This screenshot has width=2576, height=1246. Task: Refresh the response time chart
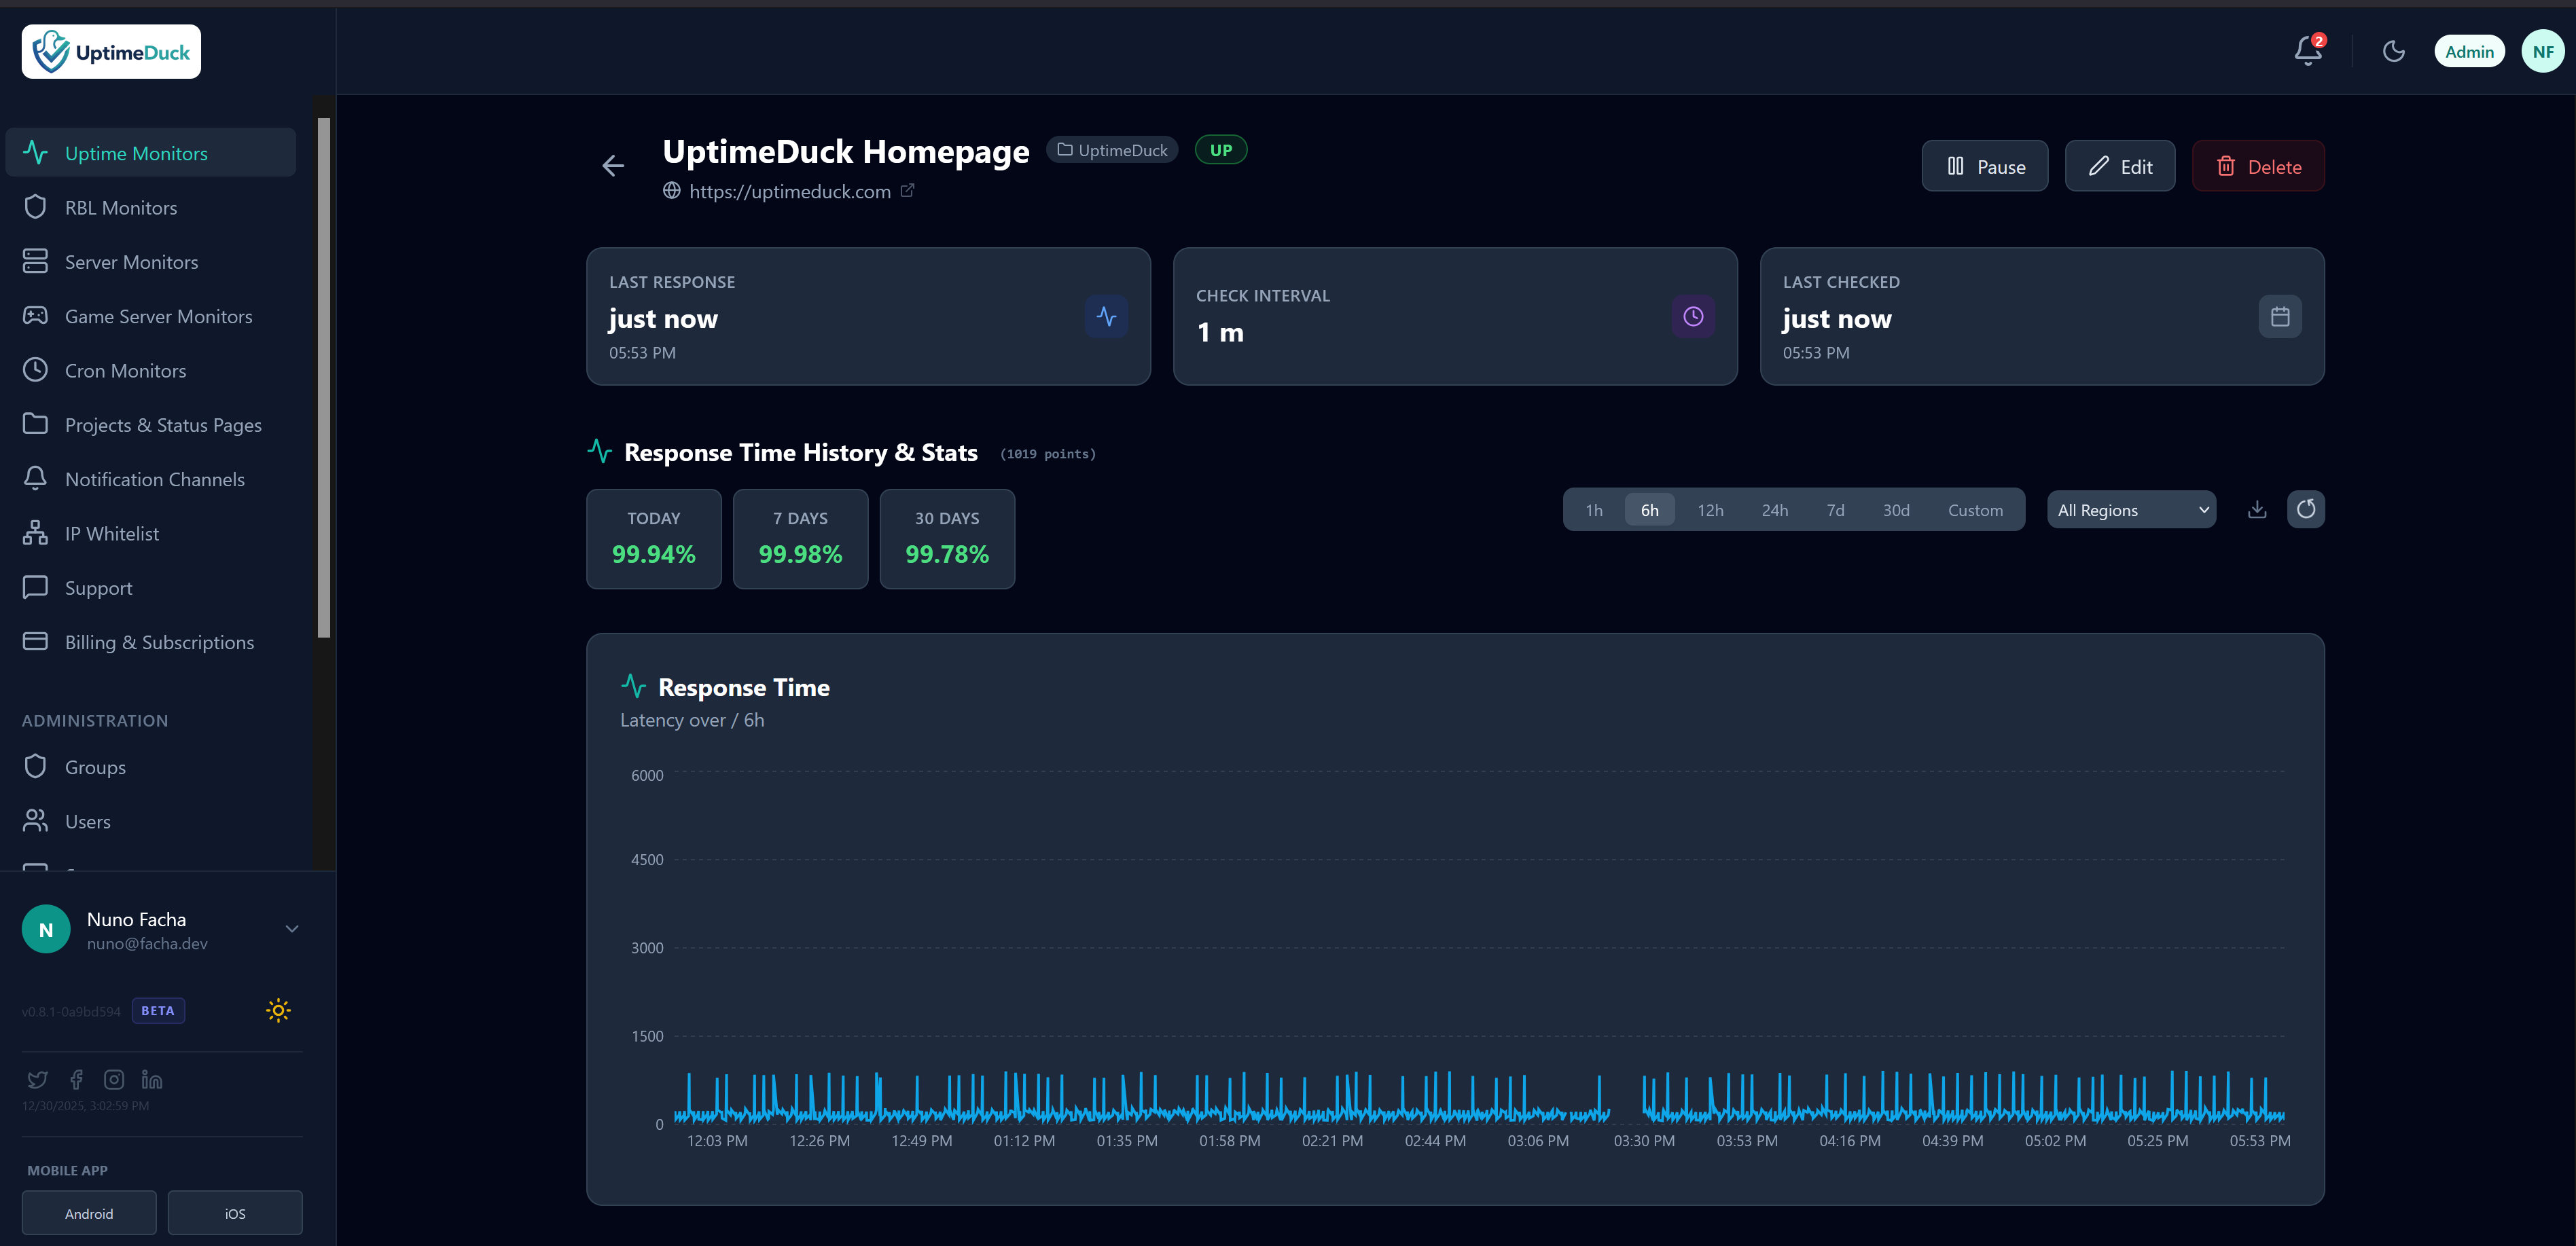2306,509
